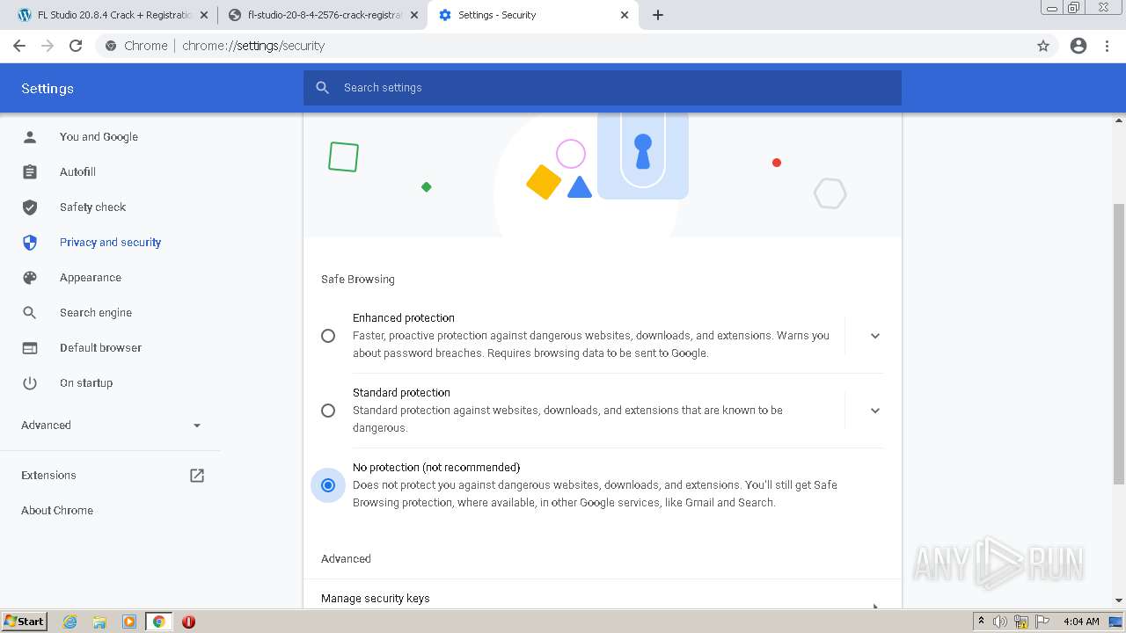Select the No protection radio button
Viewport: 1126px width, 633px height.
click(x=328, y=485)
